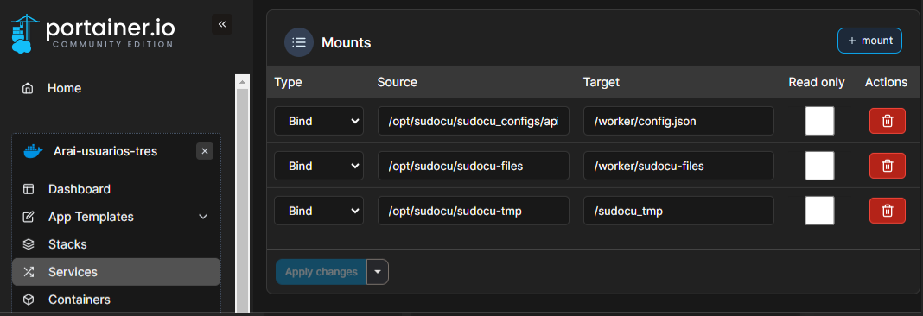Toggle read only for /worker/config.json

pyautogui.click(x=819, y=121)
